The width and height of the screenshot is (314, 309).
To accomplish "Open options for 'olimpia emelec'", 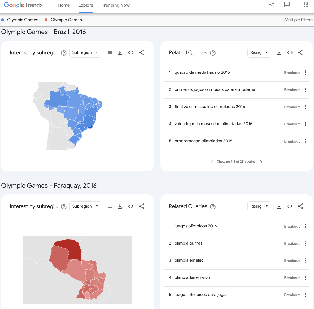I will tap(306, 261).
